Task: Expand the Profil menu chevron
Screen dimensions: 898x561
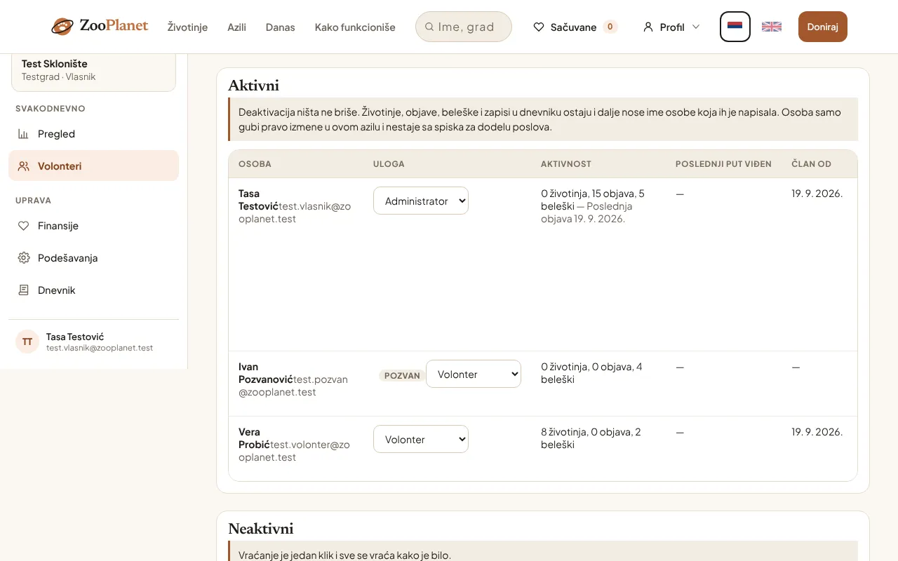Action: click(696, 27)
